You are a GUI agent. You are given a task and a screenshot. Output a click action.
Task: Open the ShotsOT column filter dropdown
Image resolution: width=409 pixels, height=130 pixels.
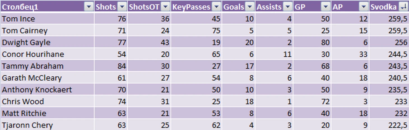coord(166,7)
